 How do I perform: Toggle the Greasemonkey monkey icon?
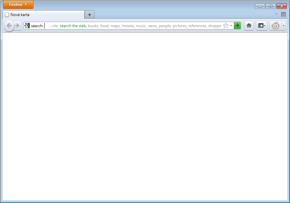(x=275, y=26)
